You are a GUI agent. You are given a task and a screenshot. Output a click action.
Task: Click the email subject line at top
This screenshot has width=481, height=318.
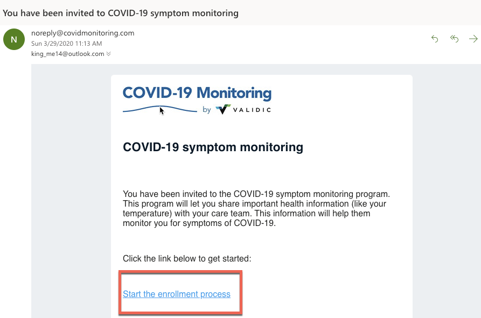point(121,13)
